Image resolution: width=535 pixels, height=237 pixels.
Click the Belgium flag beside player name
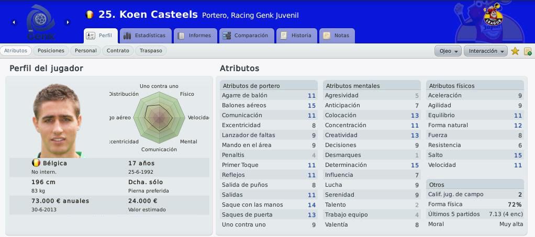90,14
